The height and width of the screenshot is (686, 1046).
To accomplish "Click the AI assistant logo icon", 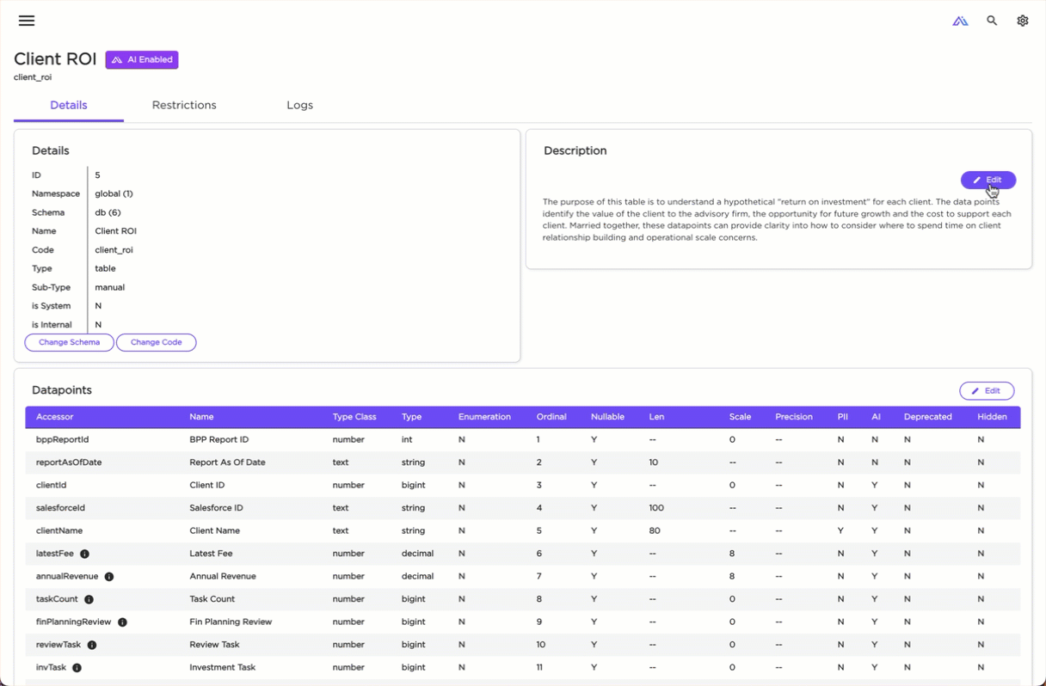I will [x=960, y=21].
